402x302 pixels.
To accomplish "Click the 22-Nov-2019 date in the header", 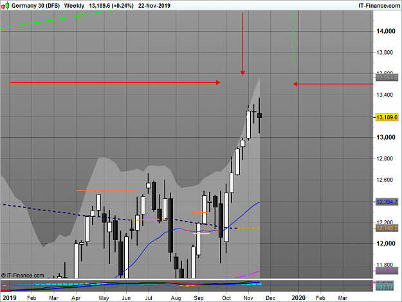I will click(x=154, y=6).
